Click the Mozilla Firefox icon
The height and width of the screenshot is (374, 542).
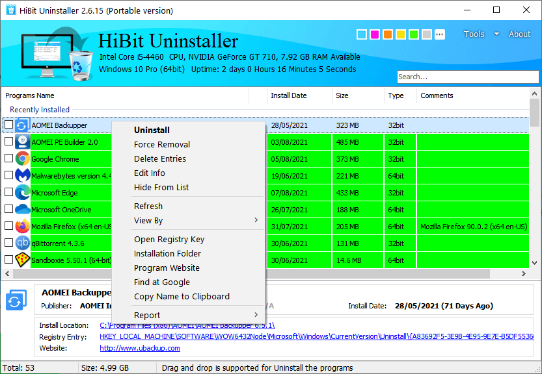tap(23, 227)
